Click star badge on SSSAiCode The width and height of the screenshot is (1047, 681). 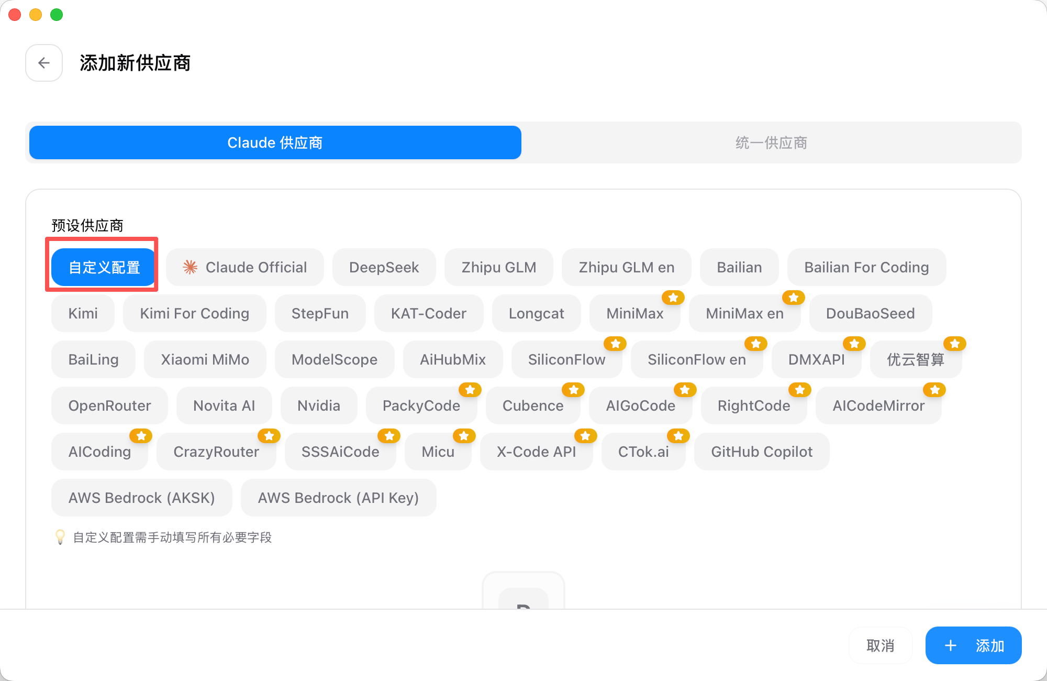click(389, 436)
